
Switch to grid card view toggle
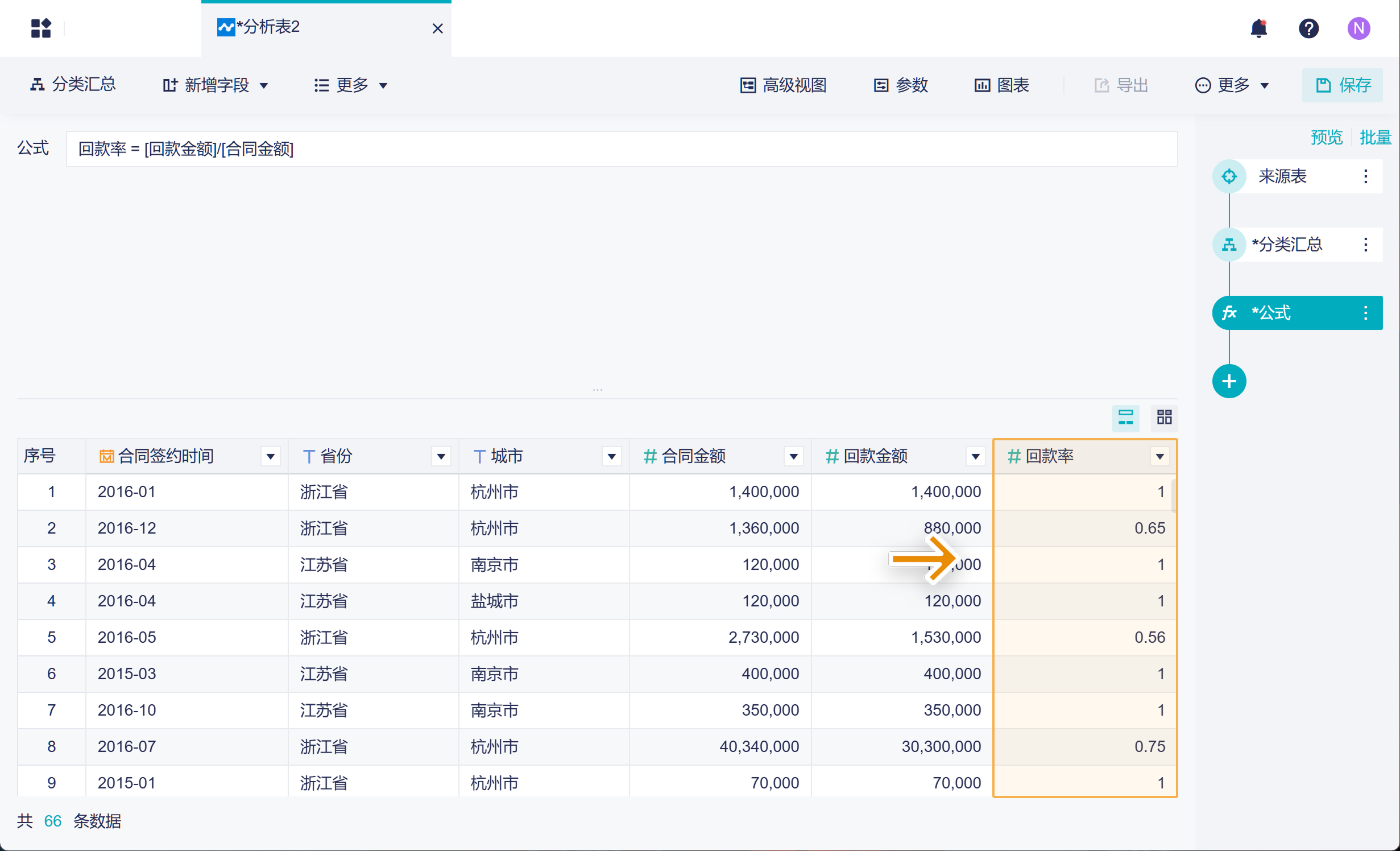[1164, 418]
